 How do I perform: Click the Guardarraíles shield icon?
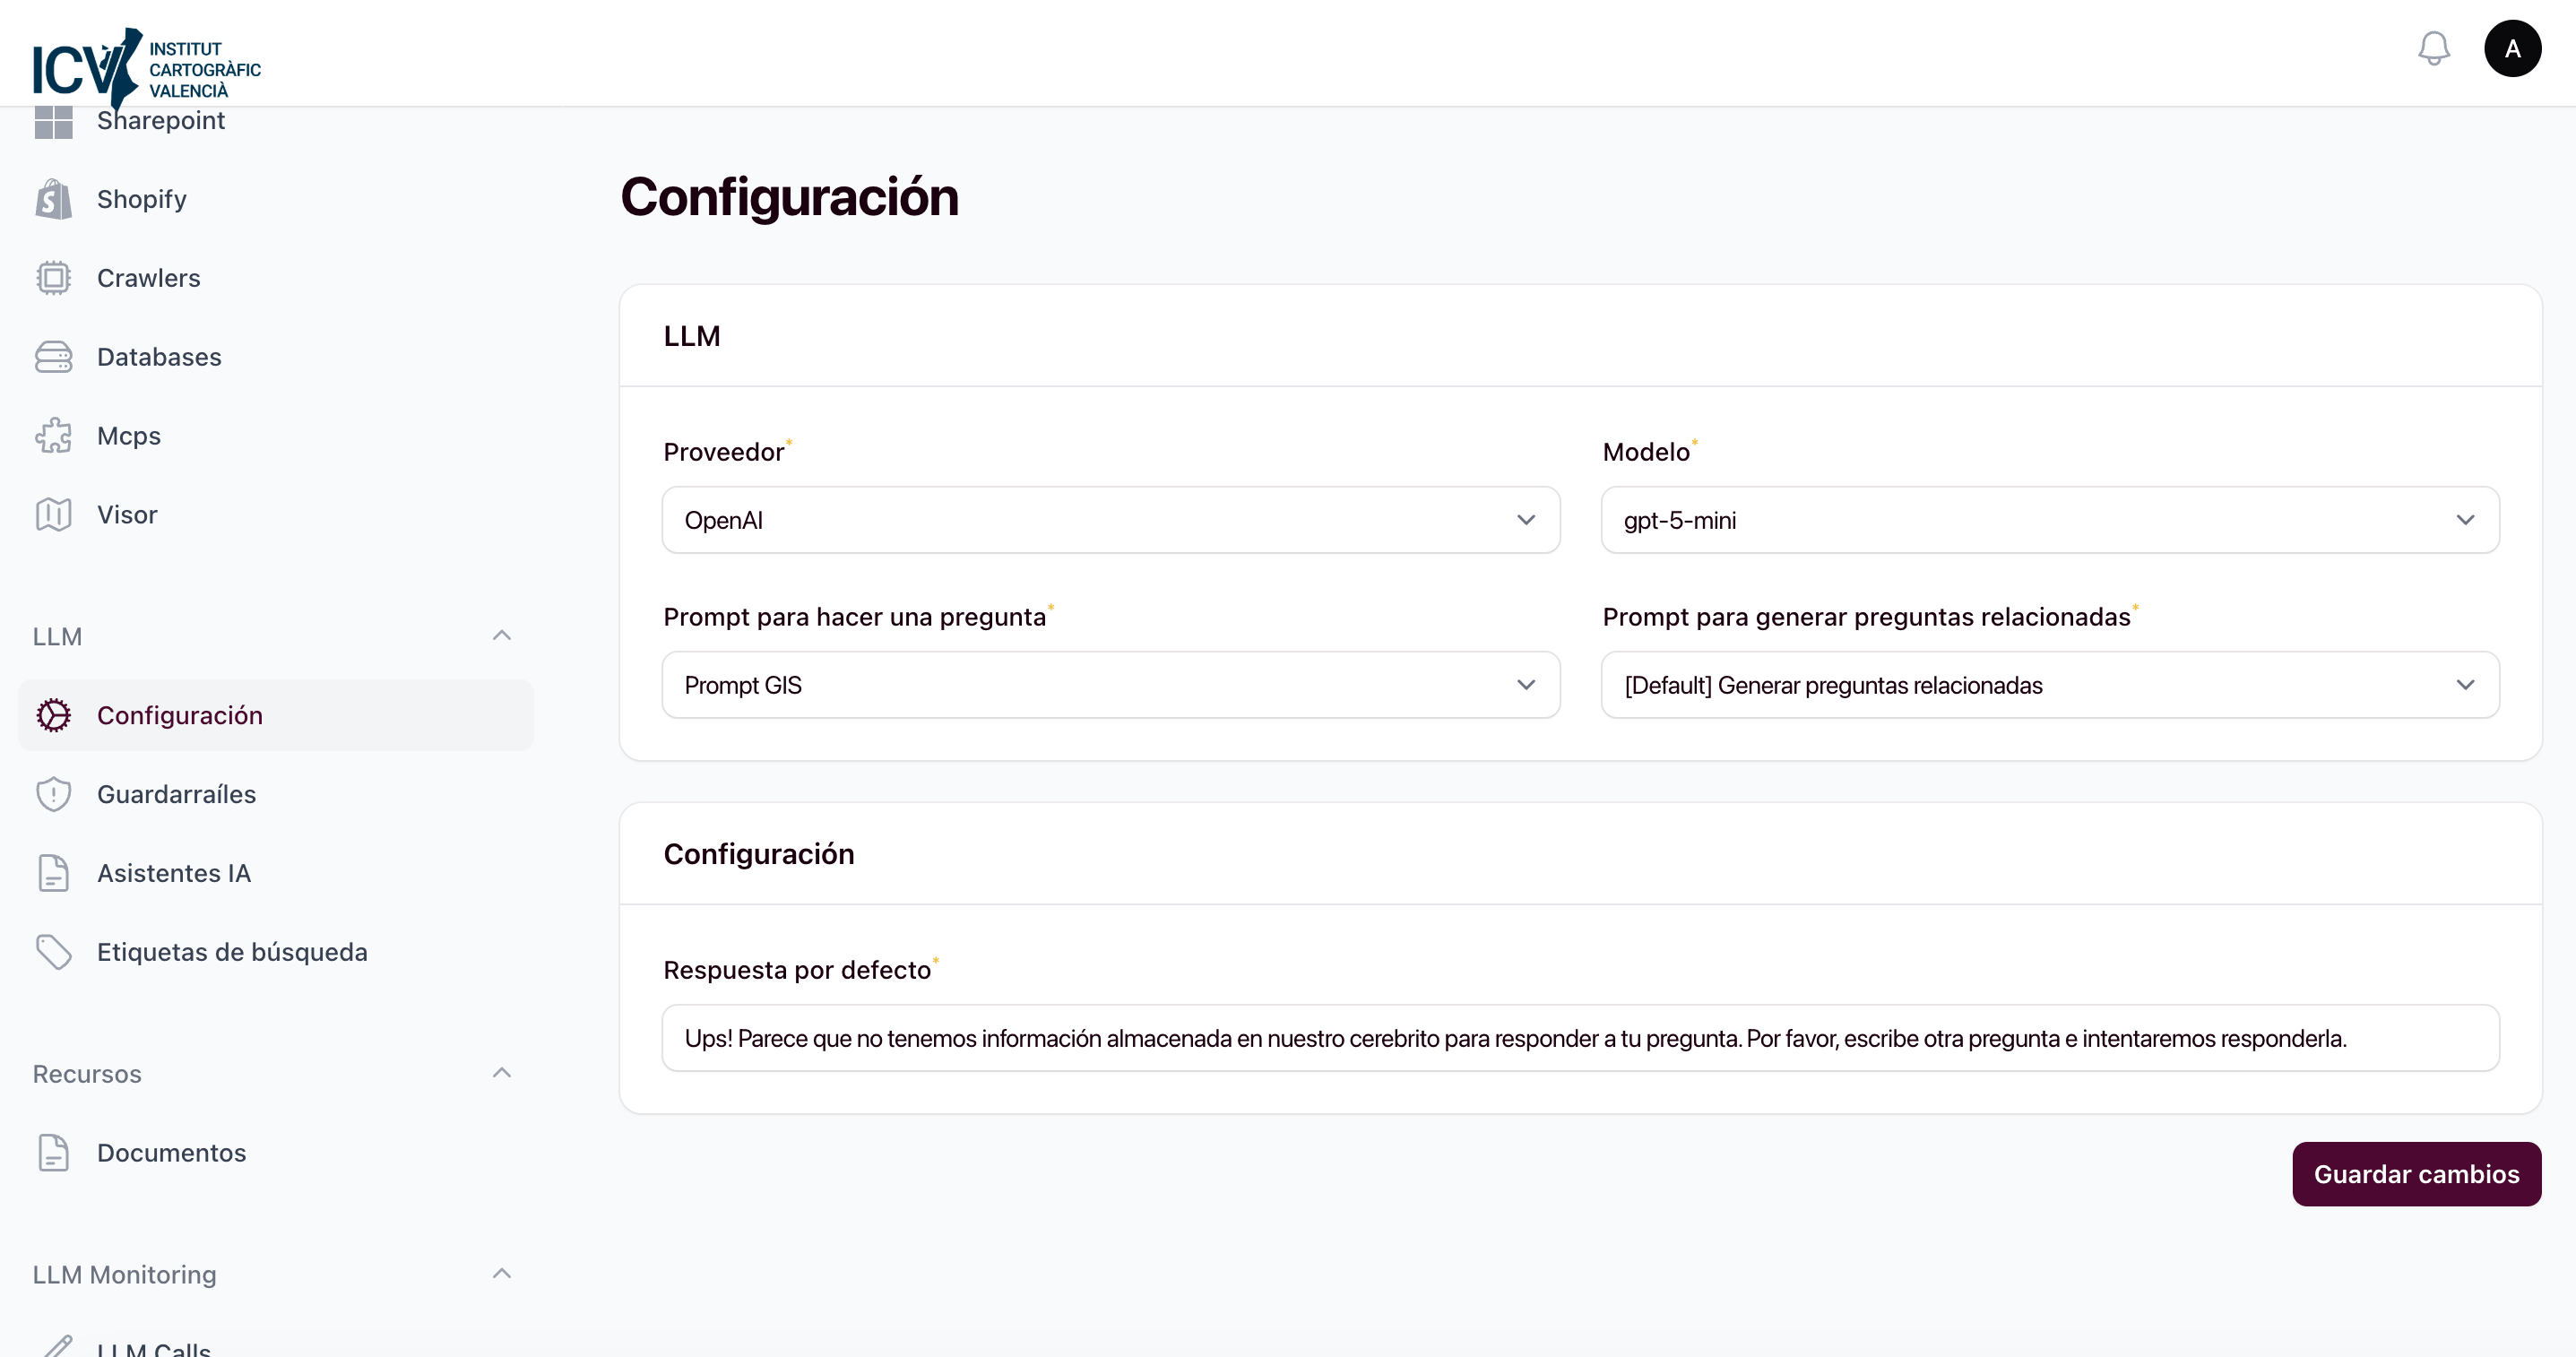pos(53,793)
